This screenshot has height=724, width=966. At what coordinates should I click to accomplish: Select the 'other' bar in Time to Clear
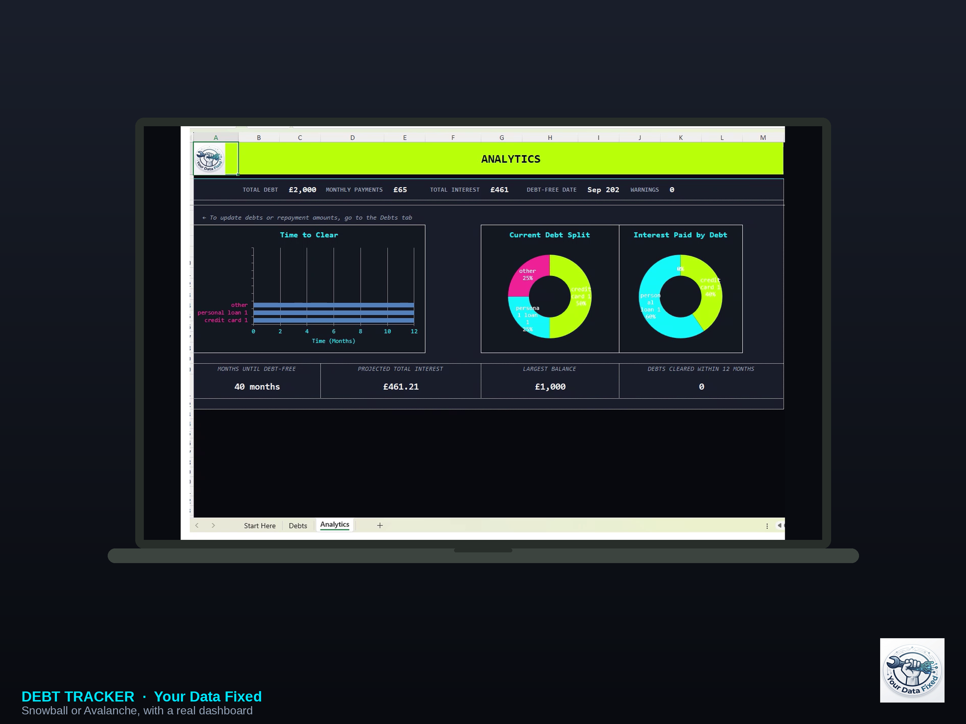pos(333,305)
